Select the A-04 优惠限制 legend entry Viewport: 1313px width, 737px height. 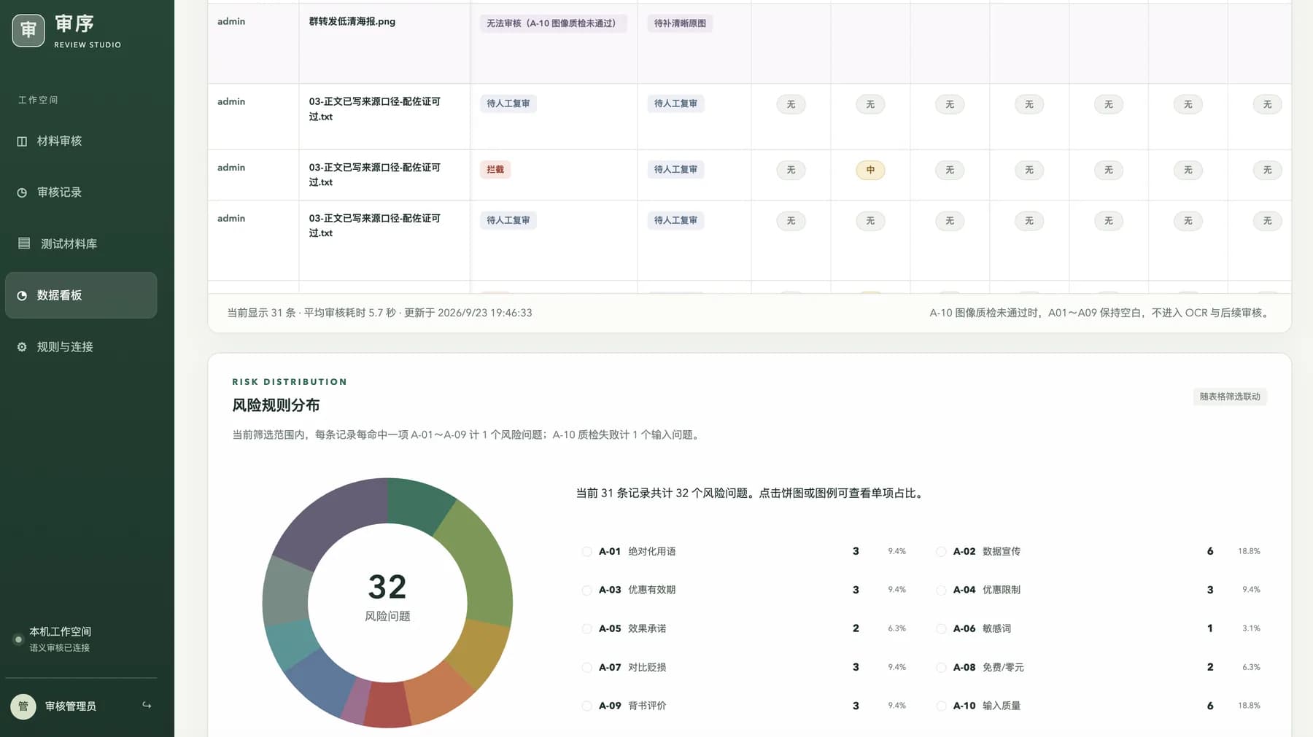click(1099, 590)
